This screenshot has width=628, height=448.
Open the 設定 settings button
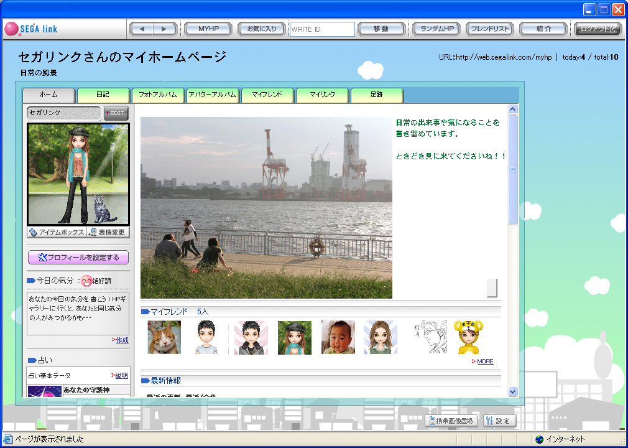[x=499, y=421]
